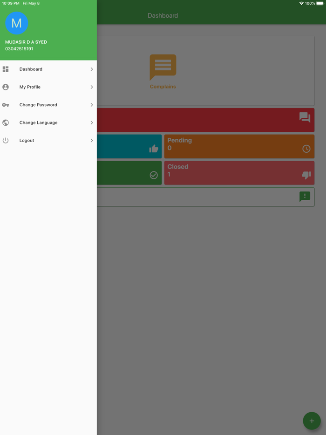Click the Dashboard title in header
The height and width of the screenshot is (435, 326).
tap(163, 15)
